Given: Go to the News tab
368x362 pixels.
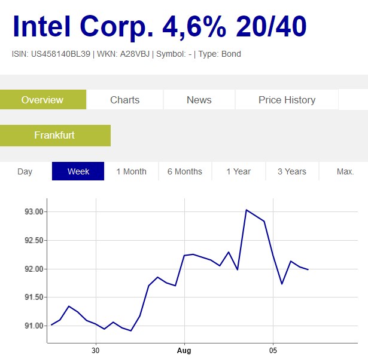Looking at the screenshot, I should (x=199, y=100).
